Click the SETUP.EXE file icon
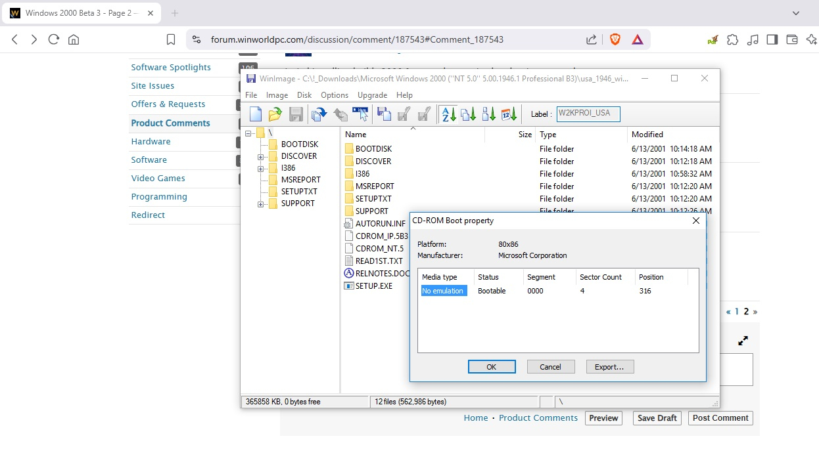 point(349,286)
